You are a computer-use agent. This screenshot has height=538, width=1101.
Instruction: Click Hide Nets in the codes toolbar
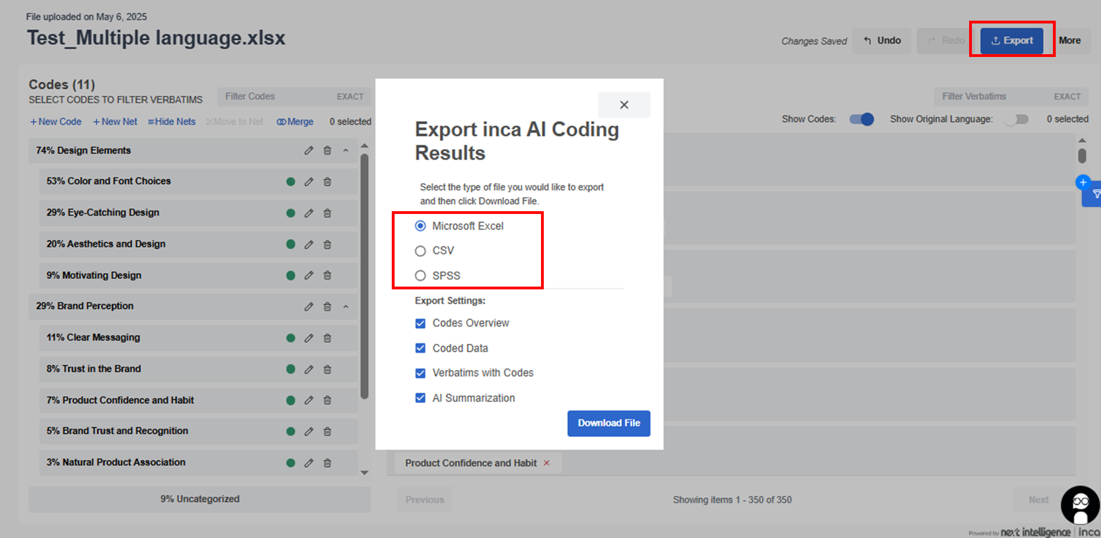(x=172, y=122)
